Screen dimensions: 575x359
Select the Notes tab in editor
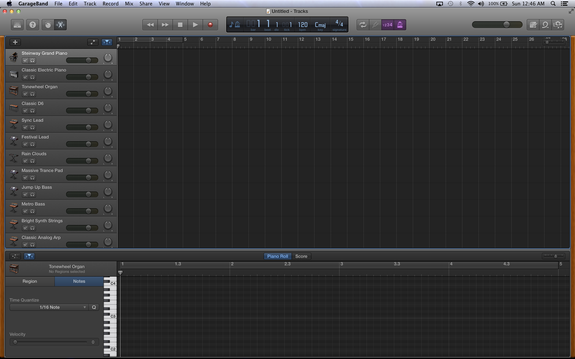79,281
